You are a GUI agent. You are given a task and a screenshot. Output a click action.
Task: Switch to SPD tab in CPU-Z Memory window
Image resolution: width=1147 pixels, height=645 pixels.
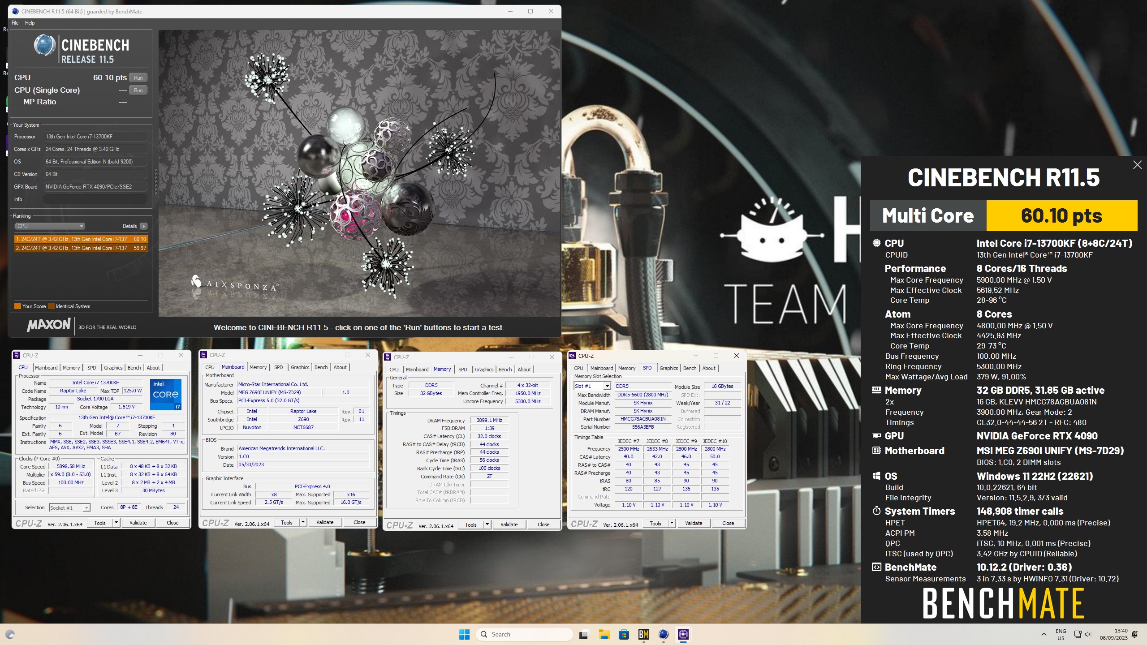[x=462, y=370]
